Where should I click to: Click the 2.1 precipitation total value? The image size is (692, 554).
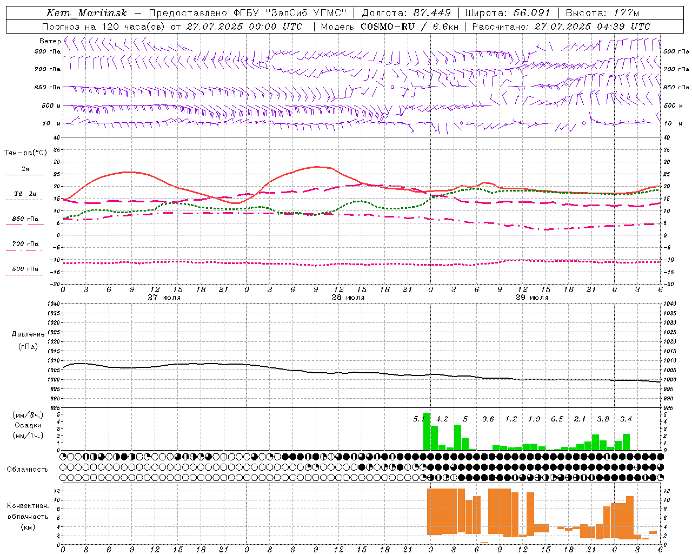click(x=580, y=419)
